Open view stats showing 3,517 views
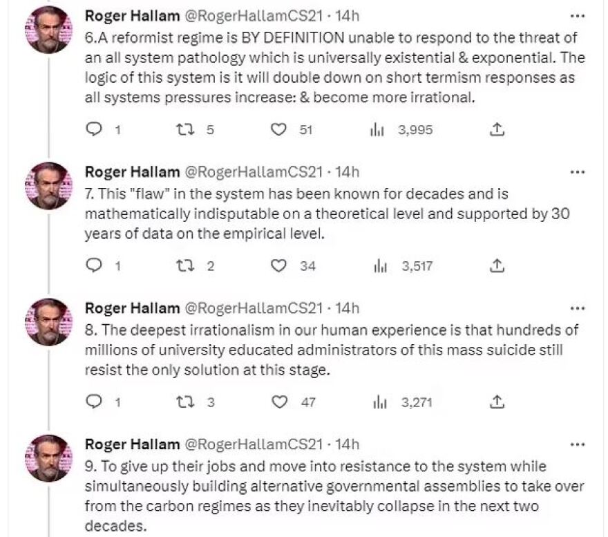 pos(377,265)
